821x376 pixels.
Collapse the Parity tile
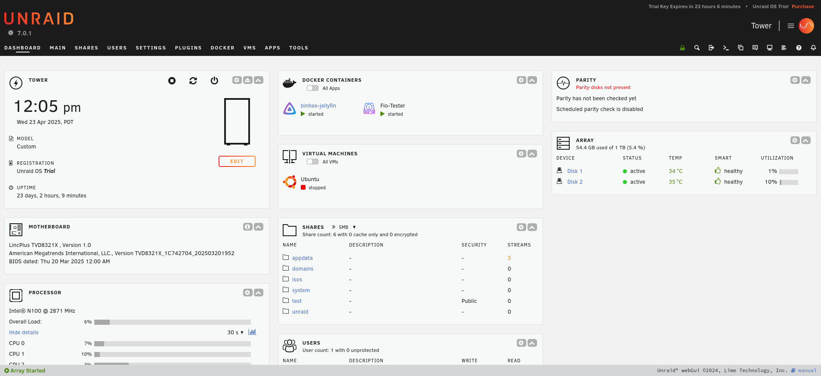(806, 80)
